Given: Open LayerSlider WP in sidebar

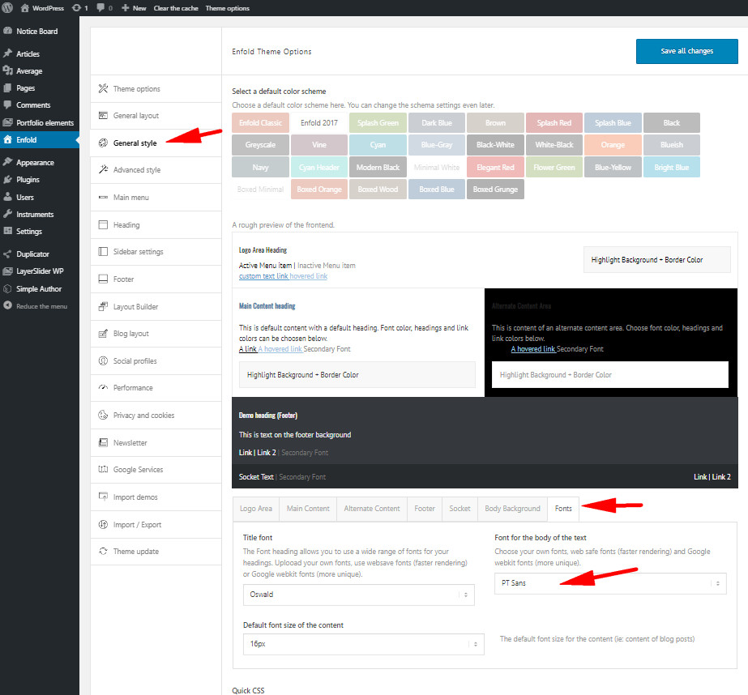Looking at the screenshot, I should pyautogui.click(x=40, y=271).
